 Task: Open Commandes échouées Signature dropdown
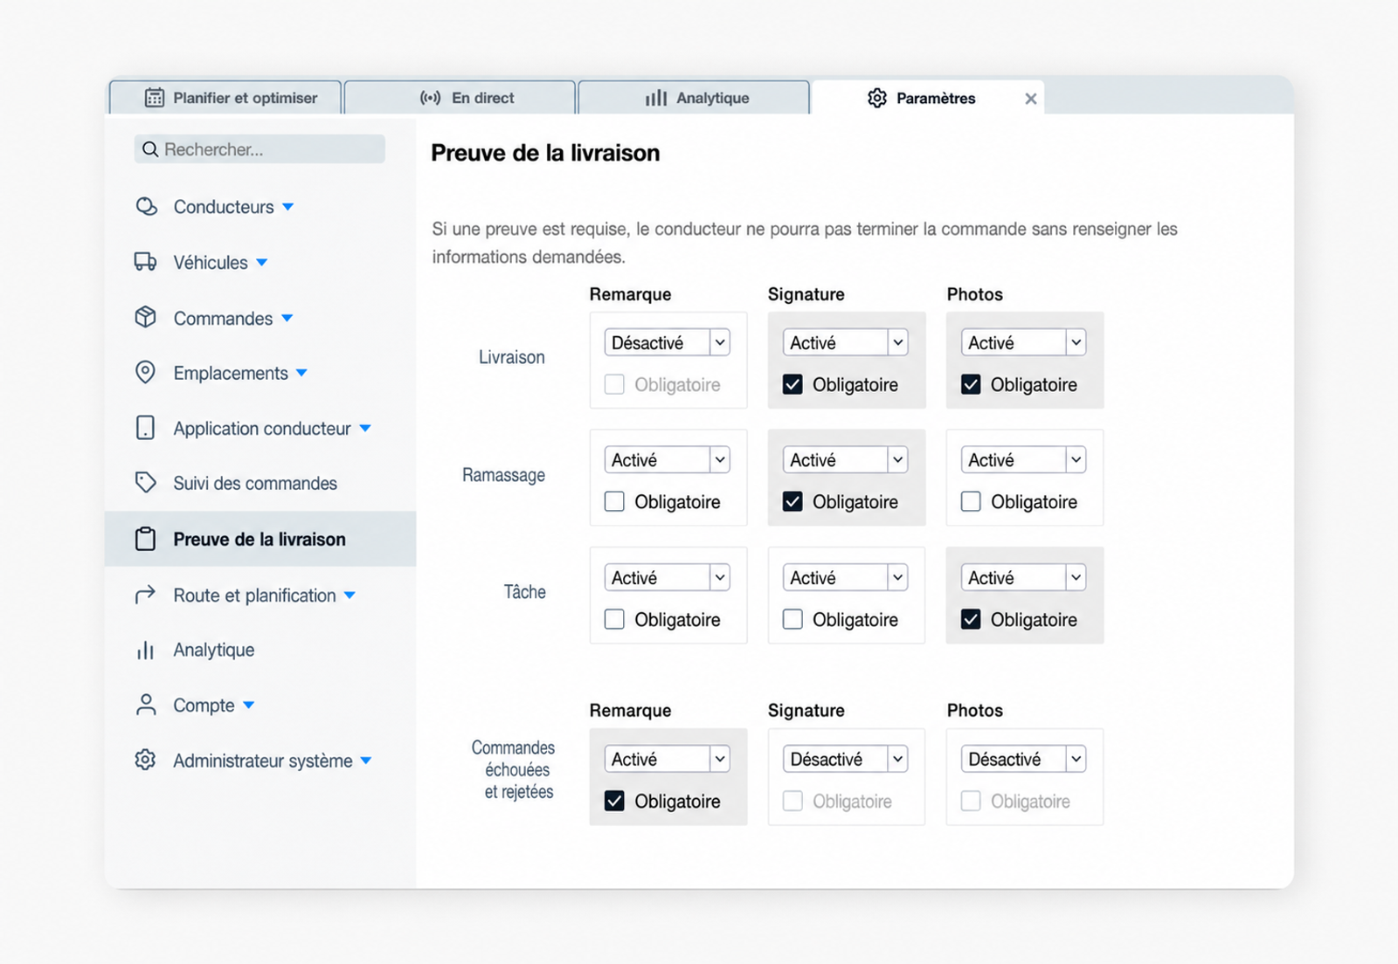click(x=845, y=759)
